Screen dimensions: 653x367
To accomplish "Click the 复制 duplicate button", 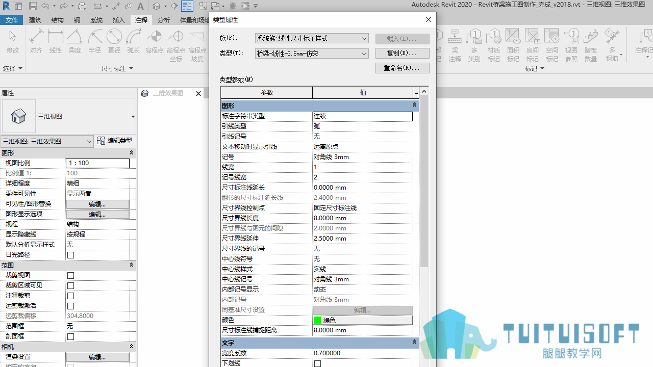I will click(x=402, y=53).
